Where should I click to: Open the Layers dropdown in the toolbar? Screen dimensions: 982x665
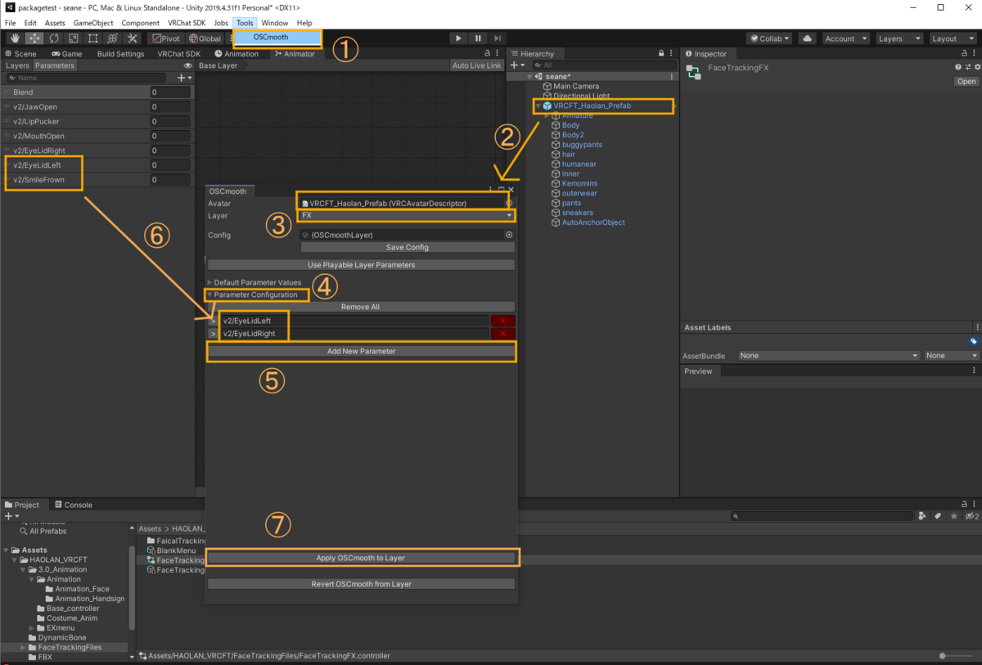point(899,38)
